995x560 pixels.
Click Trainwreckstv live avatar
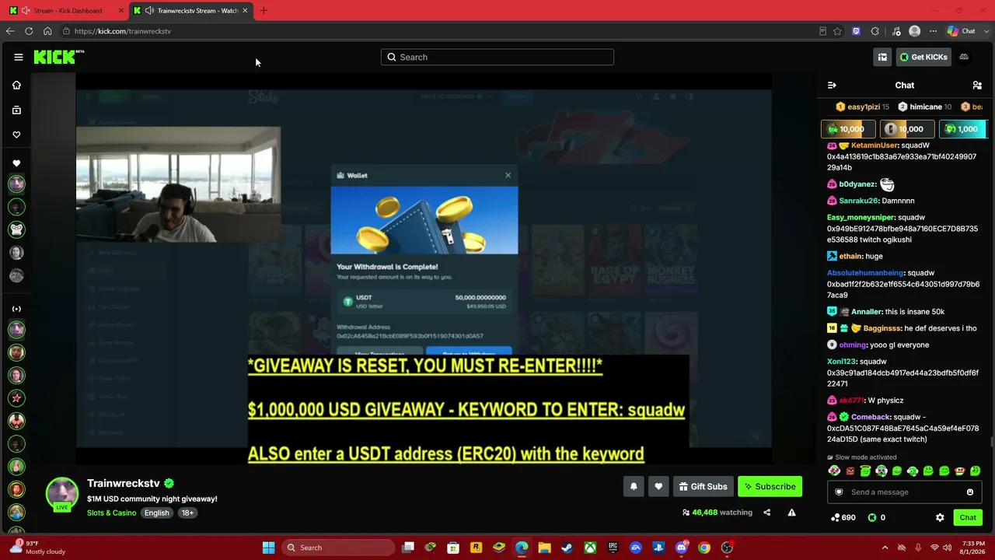61,494
